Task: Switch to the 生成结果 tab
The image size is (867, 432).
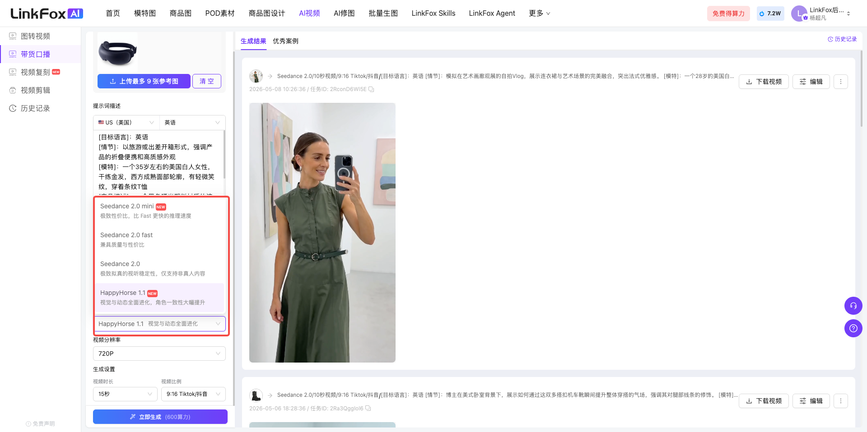Action: (253, 41)
